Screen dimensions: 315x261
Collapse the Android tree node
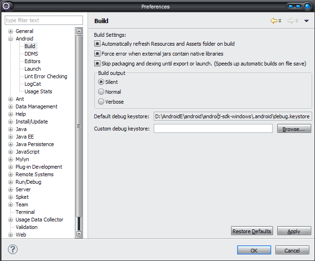pos(10,39)
